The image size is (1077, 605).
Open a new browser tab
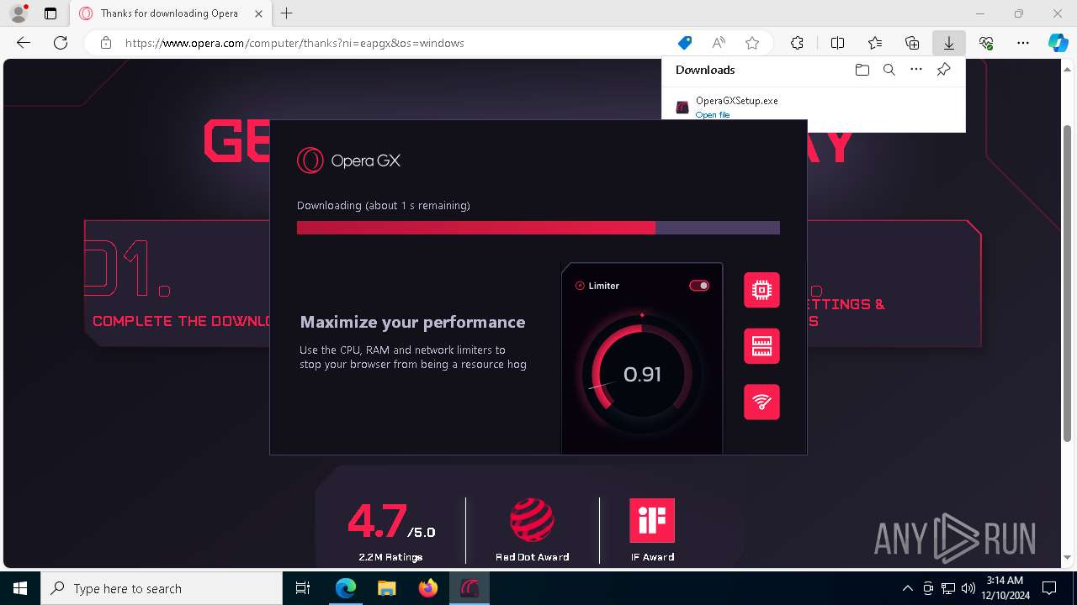tap(287, 13)
